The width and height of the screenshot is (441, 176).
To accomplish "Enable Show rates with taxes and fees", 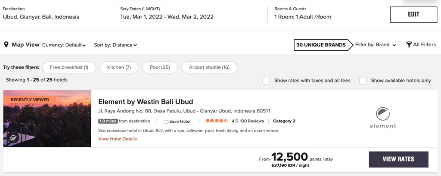I will 267,80.
